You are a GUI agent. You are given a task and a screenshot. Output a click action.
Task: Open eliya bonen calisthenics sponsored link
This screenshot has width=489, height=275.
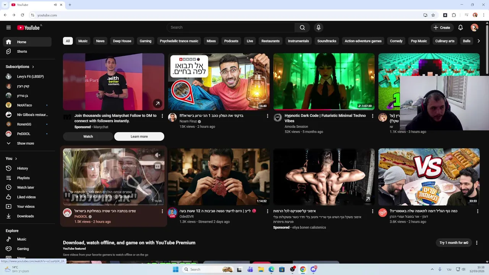point(308,227)
